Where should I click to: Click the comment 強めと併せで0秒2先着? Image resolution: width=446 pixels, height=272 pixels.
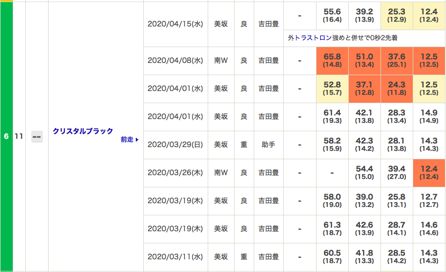pos(365,38)
